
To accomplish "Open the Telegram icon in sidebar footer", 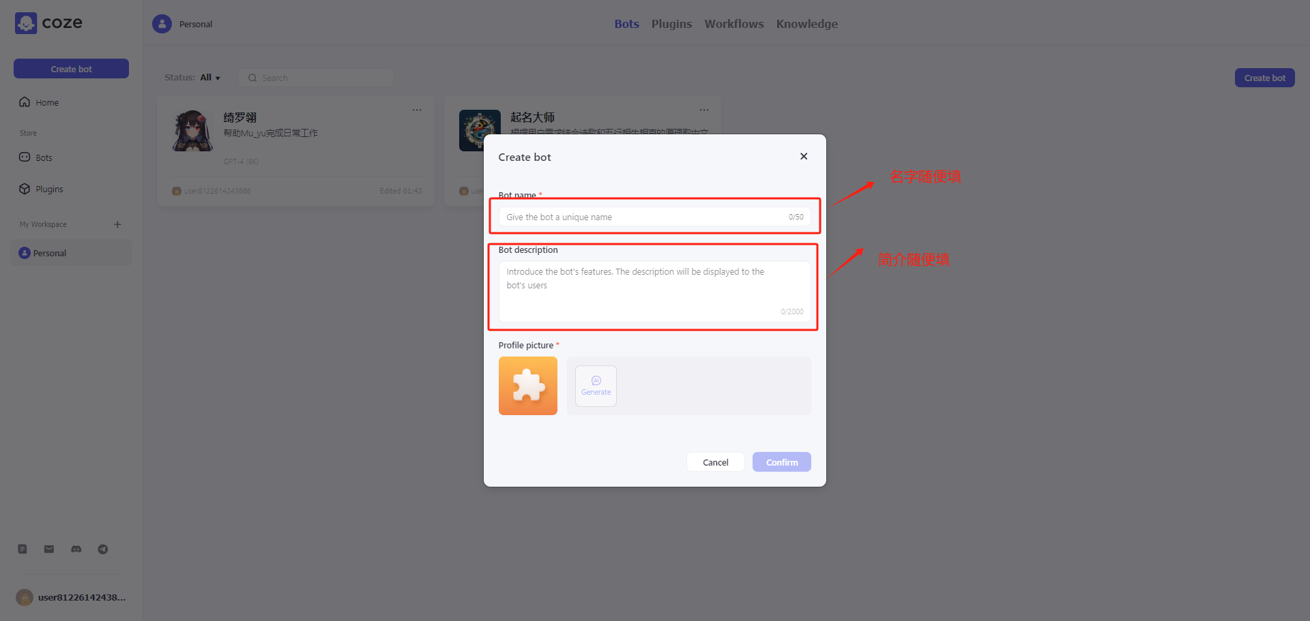I will click(x=103, y=549).
